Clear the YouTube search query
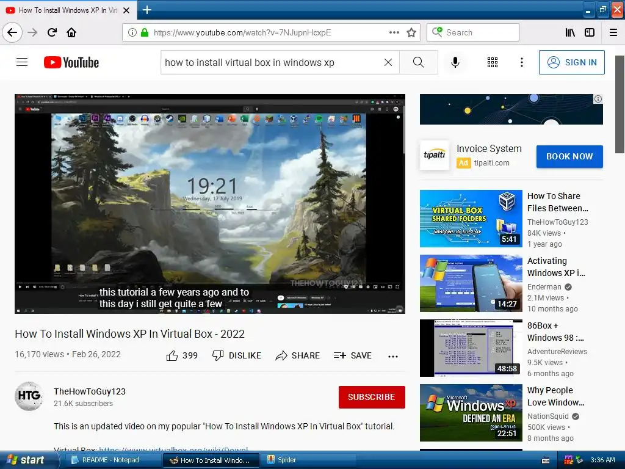The width and height of the screenshot is (625, 469). pos(388,62)
